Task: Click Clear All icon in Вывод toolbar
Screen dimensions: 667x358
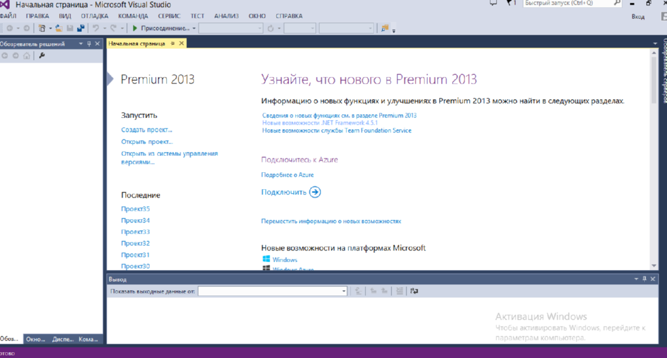Action: (399, 291)
